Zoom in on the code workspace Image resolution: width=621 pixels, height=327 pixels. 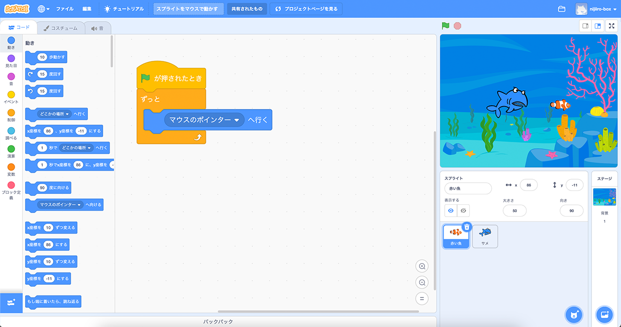[x=422, y=266]
